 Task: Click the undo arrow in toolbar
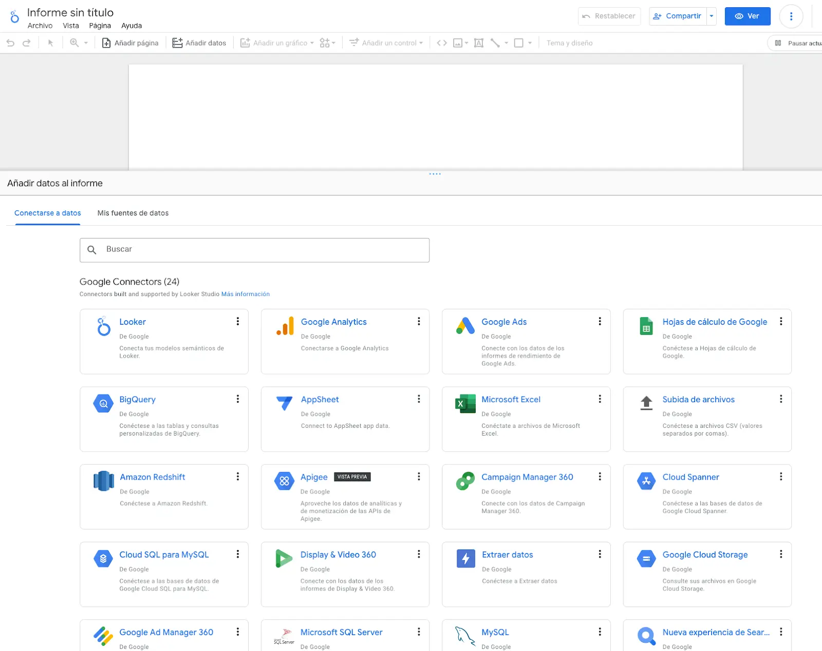pos(10,43)
